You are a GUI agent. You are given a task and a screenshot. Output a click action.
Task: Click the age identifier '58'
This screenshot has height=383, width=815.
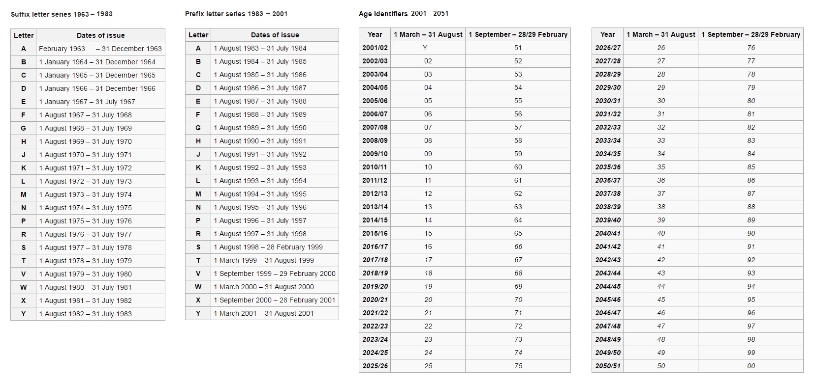(x=518, y=140)
